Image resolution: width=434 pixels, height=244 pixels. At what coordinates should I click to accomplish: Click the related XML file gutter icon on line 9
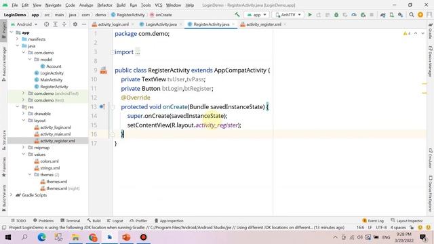[x=104, y=70]
